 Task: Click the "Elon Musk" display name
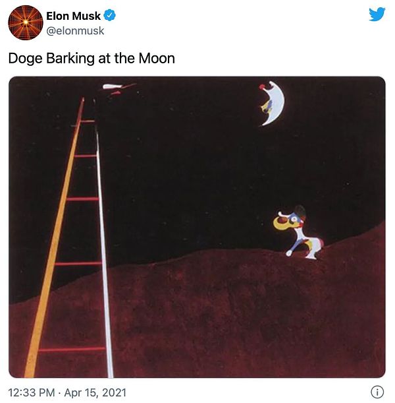(73, 16)
